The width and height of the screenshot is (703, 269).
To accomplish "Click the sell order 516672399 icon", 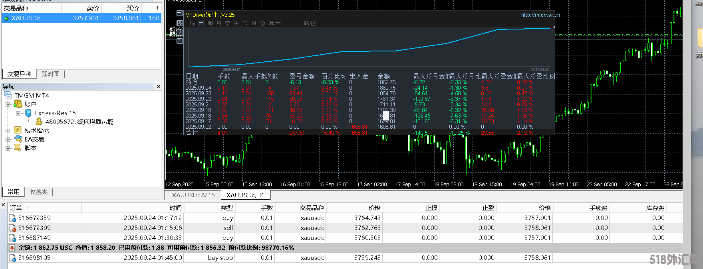I will [12, 228].
